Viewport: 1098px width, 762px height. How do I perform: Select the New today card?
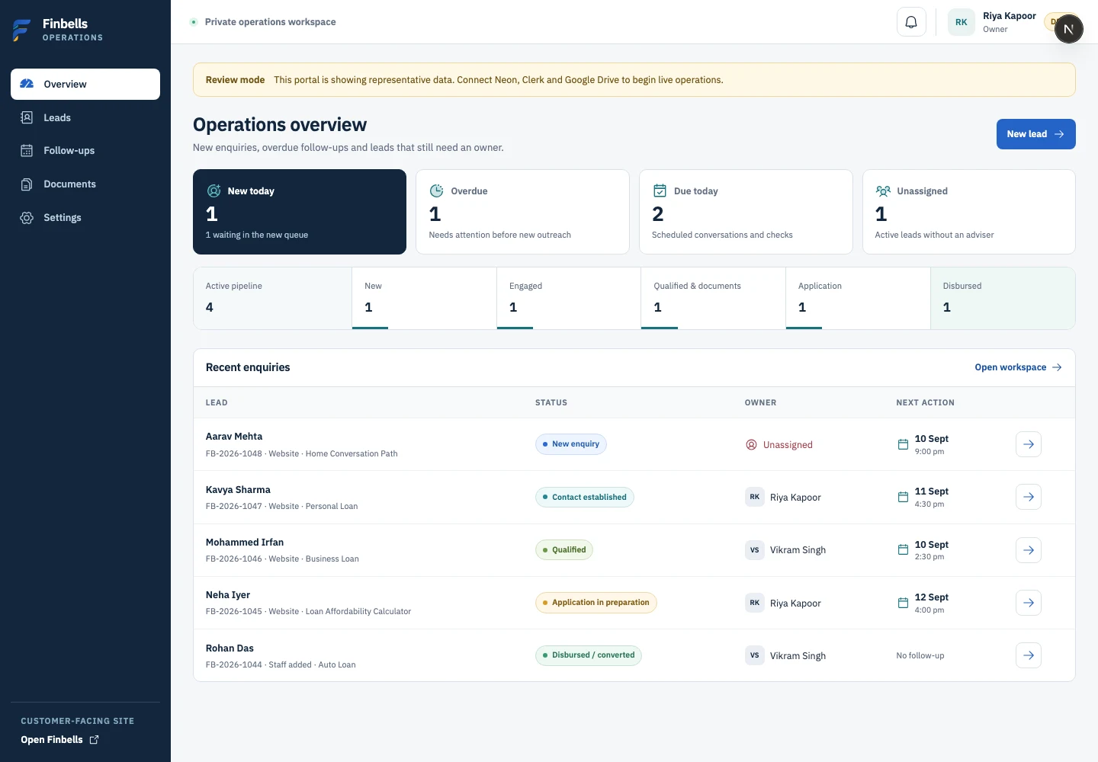(300, 212)
